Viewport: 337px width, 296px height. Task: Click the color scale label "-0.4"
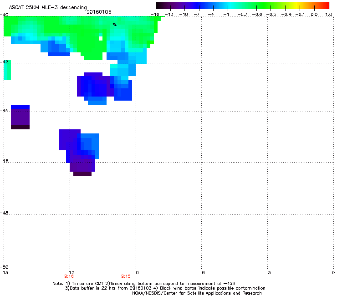(x=286, y=15)
